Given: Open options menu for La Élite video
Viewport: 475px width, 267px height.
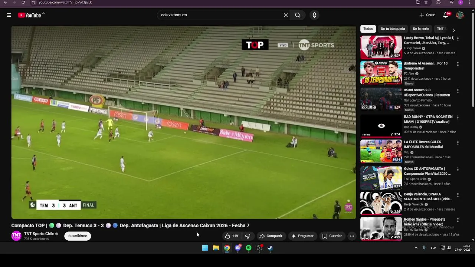Looking at the screenshot, I should pos(458,143).
